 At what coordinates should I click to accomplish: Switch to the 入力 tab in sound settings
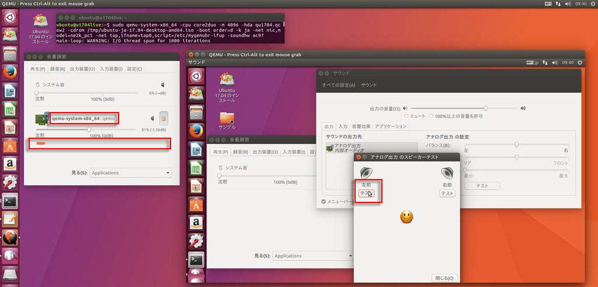click(x=343, y=126)
